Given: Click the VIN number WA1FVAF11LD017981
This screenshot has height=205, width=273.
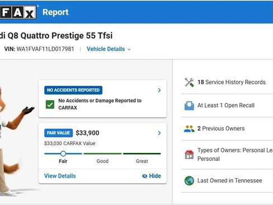Looking at the screenshot, I should point(45,49).
